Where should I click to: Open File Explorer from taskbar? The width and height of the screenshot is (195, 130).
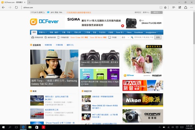tap(30, 127)
